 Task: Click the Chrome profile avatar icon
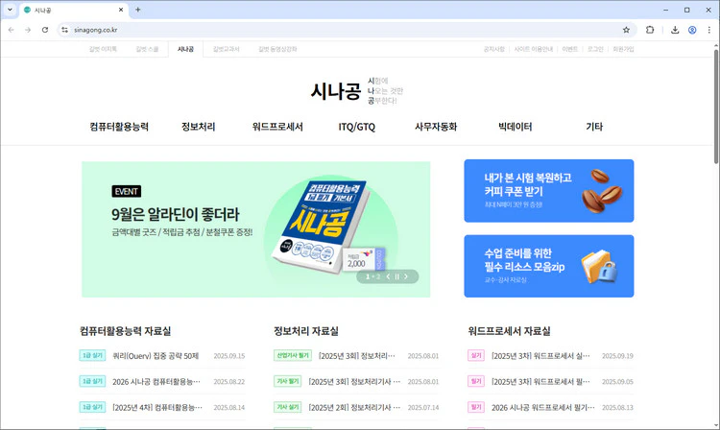point(692,30)
